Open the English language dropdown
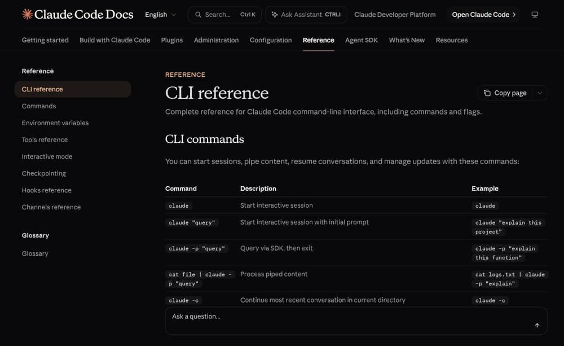 coord(160,15)
